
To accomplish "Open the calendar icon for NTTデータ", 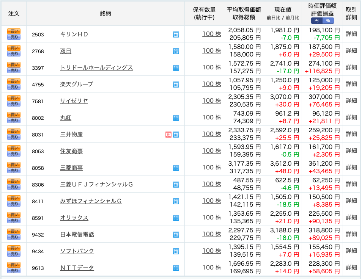I will pos(176,268).
